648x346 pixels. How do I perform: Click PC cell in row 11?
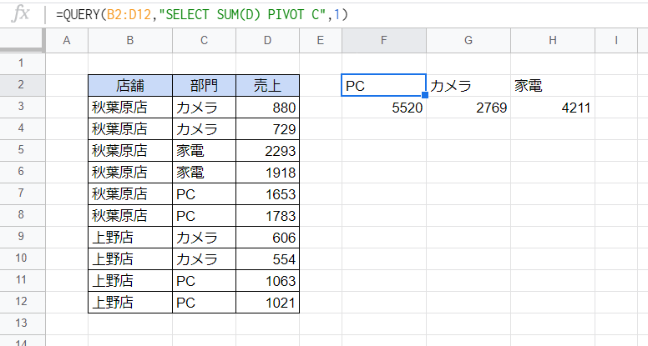click(x=204, y=280)
